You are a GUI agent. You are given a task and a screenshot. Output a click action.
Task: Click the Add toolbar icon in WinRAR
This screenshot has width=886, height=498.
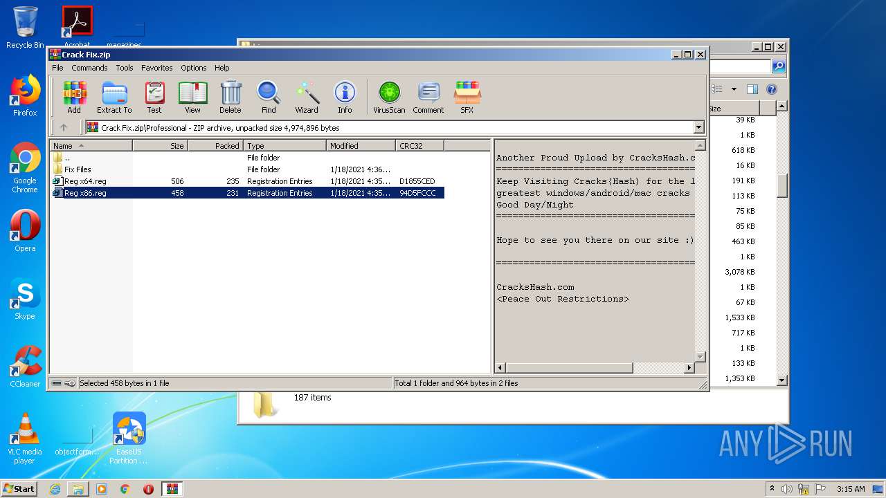(x=74, y=97)
